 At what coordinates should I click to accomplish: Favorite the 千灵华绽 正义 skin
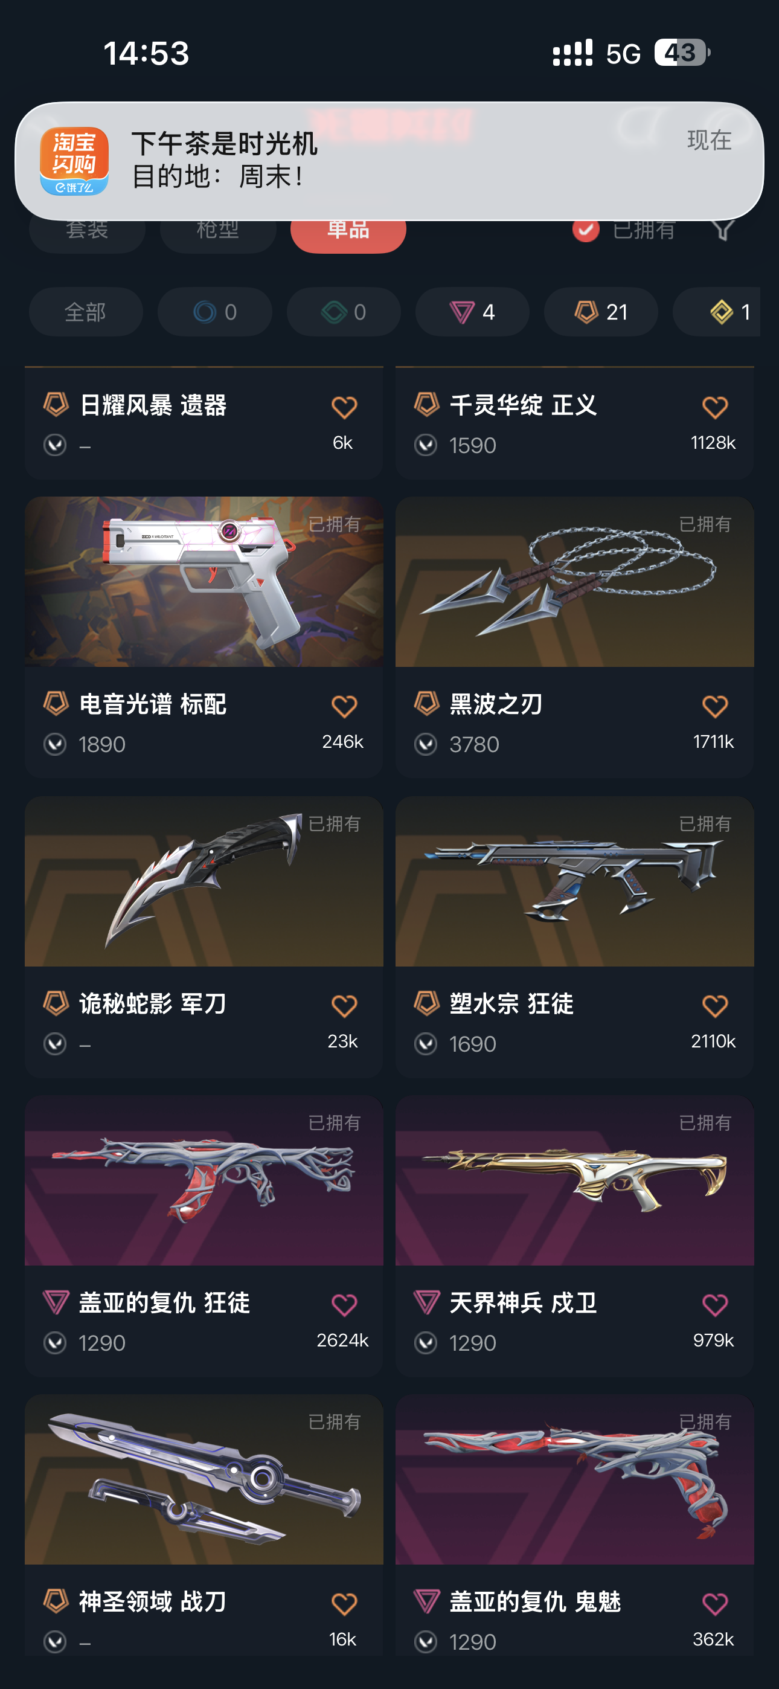coord(715,408)
